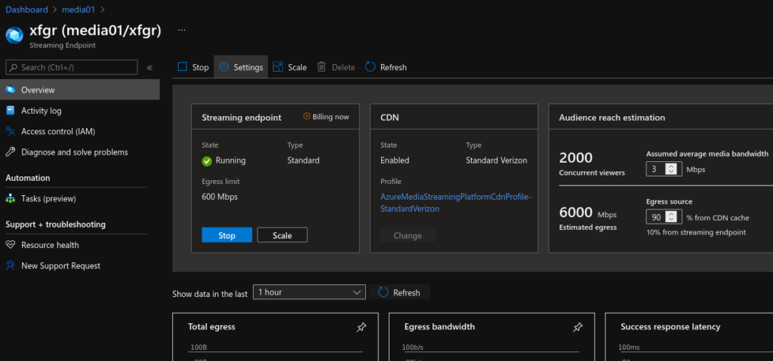
Task: Click the blue Stop button in Streaming endpoint card
Action: tap(226, 235)
